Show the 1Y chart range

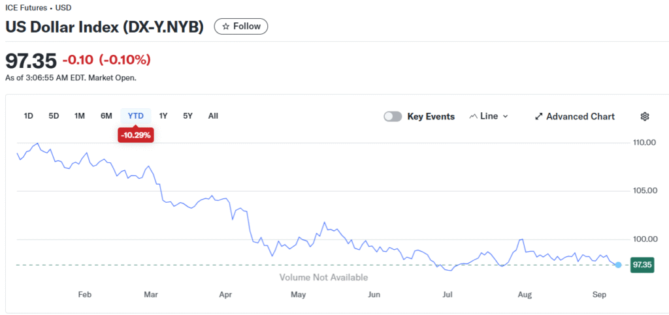(163, 116)
